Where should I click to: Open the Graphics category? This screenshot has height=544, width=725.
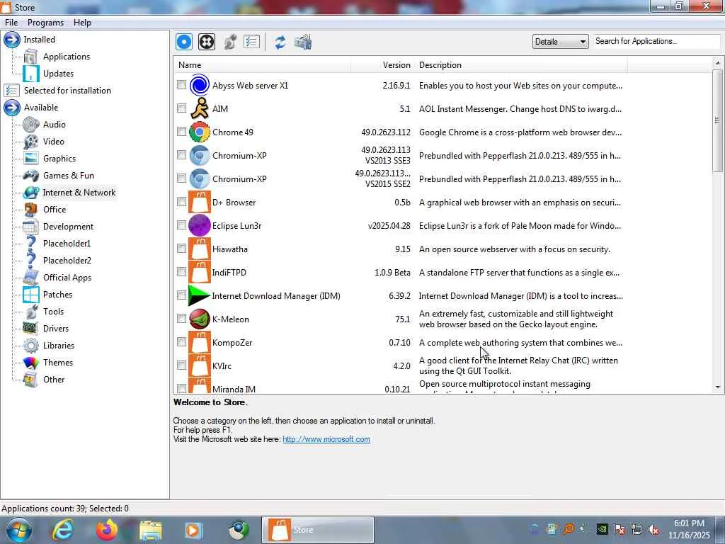click(x=59, y=159)
